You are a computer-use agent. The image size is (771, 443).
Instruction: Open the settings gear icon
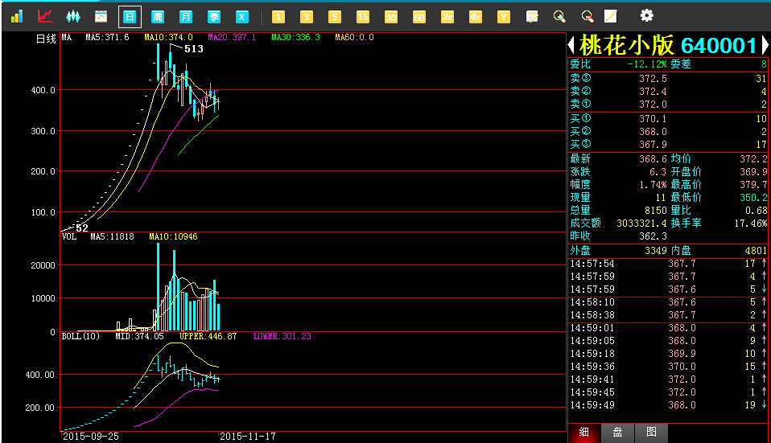tap(646, 15)
